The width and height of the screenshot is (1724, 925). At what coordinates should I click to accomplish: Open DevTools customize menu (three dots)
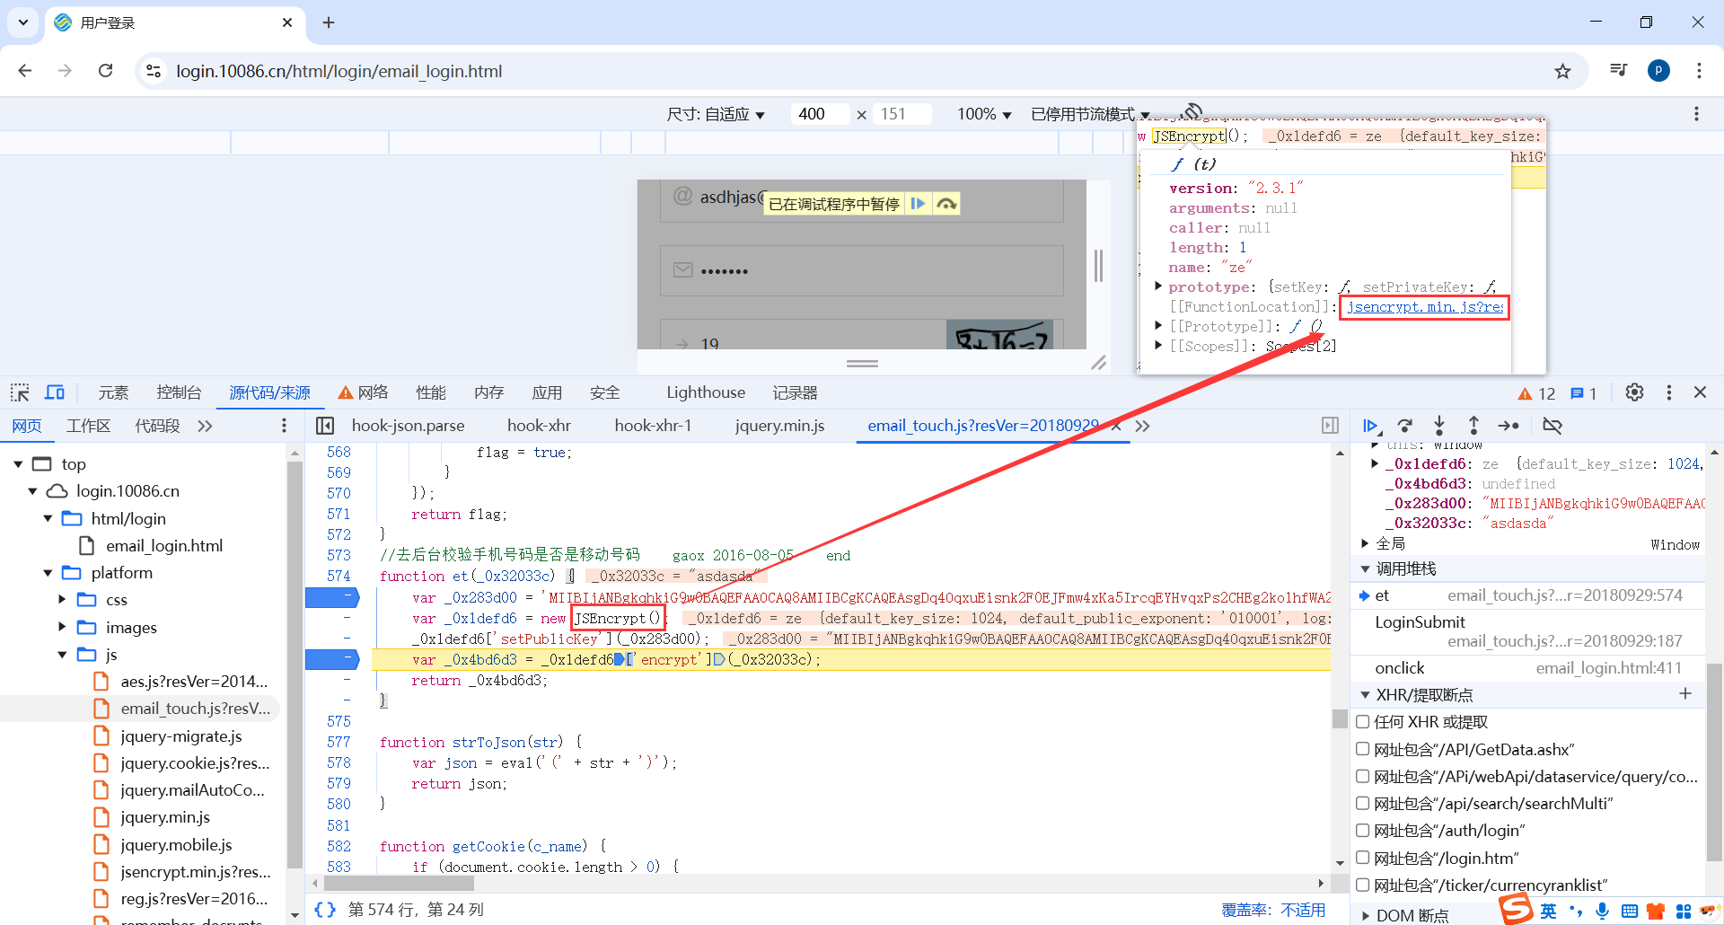point(1669,392)
